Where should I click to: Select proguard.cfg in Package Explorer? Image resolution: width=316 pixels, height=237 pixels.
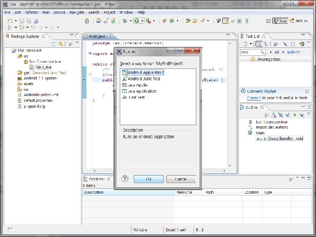point(34,106)
